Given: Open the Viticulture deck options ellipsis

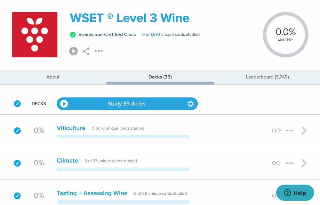Looking at the screenshot, I should click(290, 131).
